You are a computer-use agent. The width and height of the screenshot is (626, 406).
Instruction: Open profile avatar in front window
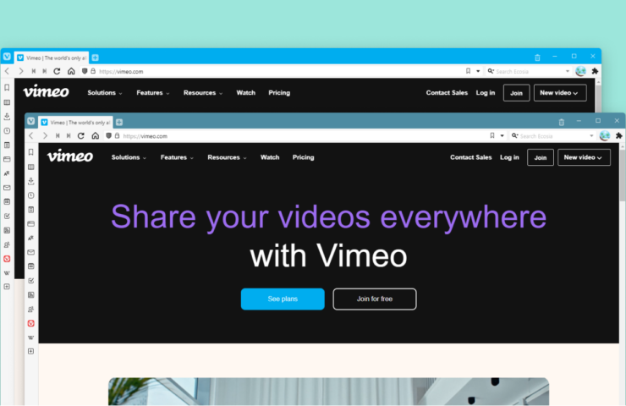pyautogui.click(x=605, y=135)
